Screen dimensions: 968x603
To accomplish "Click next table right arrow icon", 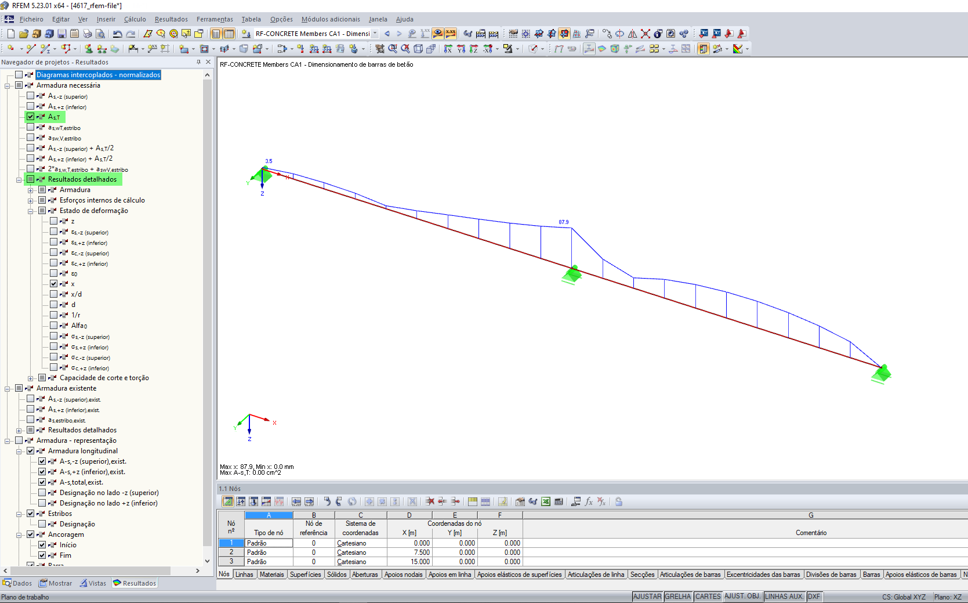I will pos(309,501).
